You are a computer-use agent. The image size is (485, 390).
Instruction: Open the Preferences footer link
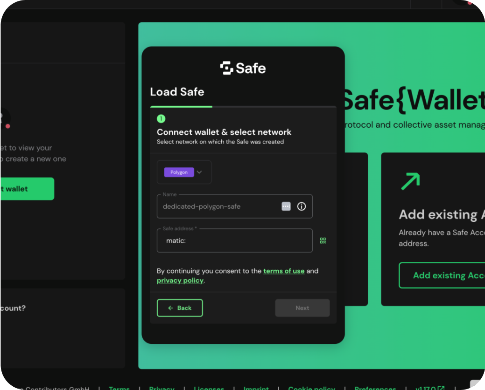point(375,388)
